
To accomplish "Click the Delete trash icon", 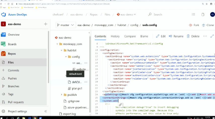I will [x=188, y=36].
